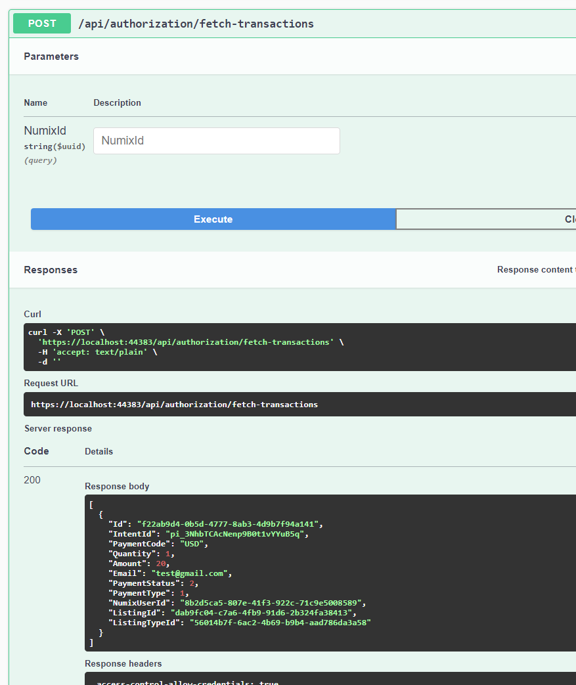Screen dimensions: 576x685
Task: Click the string($uuid) type text
Action: pyautogui.click(x=55, y=146)
